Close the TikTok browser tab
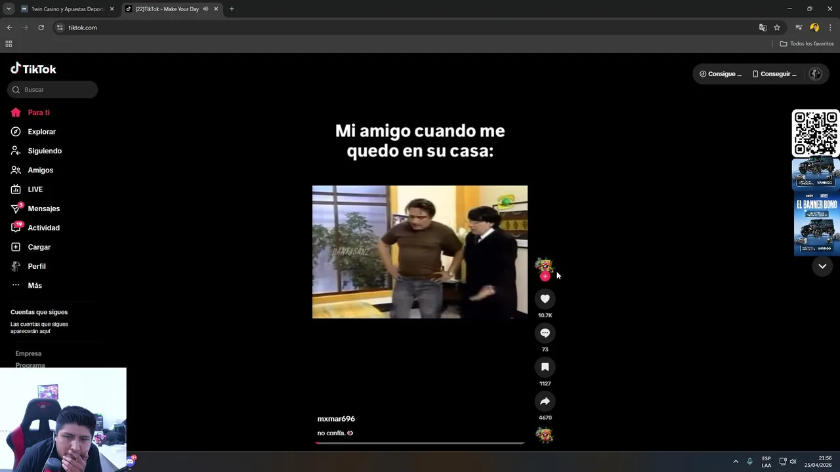Viewport: 840px width, 472px height. pos(216,9)
